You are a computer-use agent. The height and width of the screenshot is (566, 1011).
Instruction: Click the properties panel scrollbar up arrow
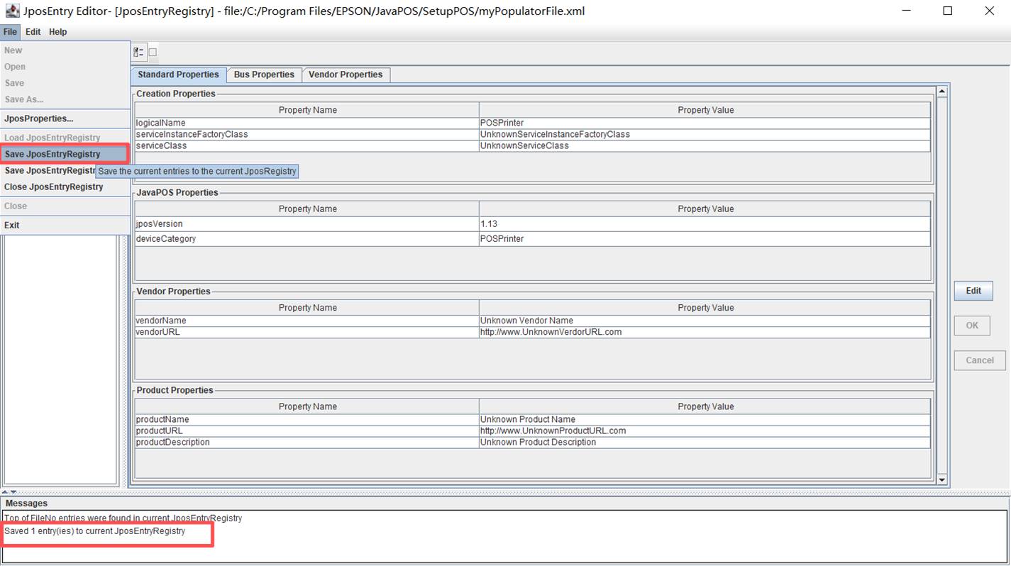(x=942, y=91)
